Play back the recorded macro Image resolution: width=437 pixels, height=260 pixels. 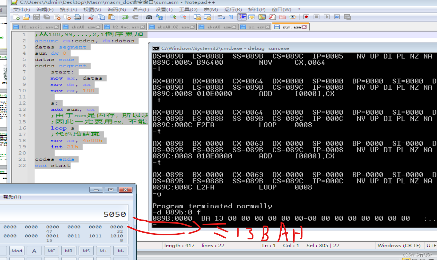pos(327,17)
